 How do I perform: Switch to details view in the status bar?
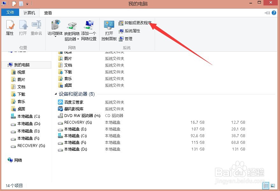[266, 185]
